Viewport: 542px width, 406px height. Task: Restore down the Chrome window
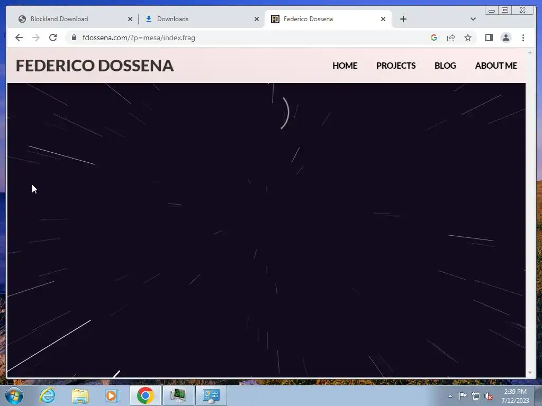(x=504, y=10)
